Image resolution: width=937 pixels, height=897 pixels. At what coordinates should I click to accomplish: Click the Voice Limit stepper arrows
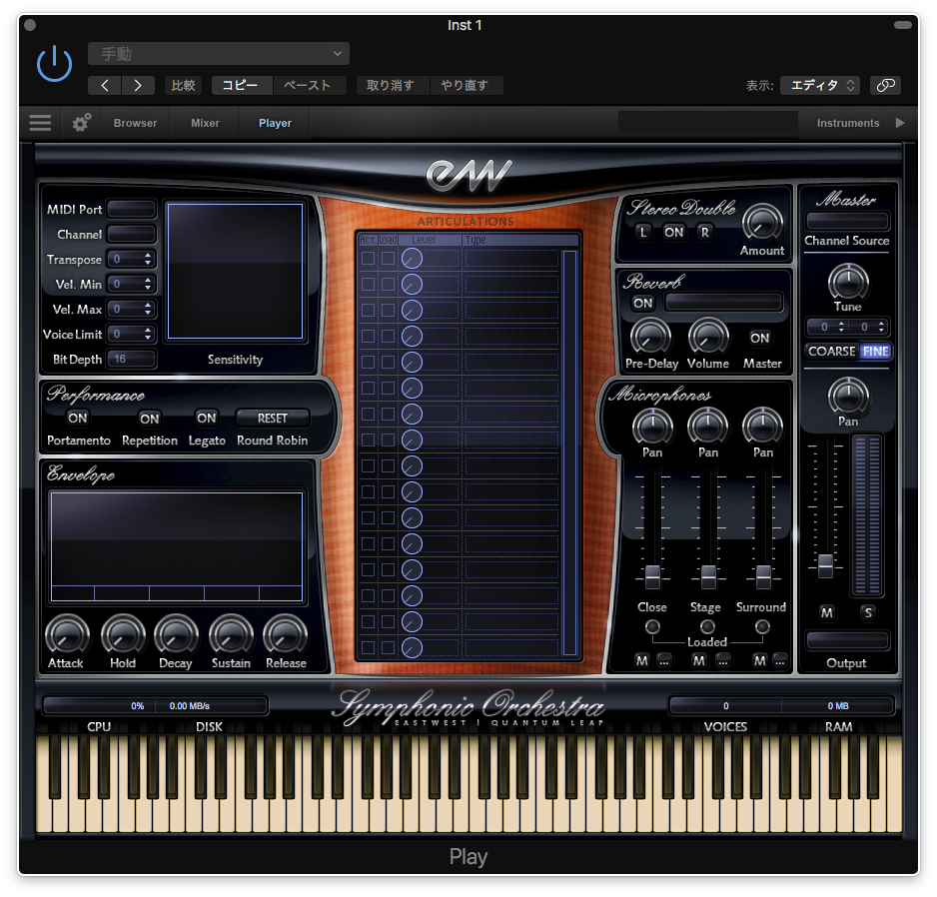pos(148,335)
